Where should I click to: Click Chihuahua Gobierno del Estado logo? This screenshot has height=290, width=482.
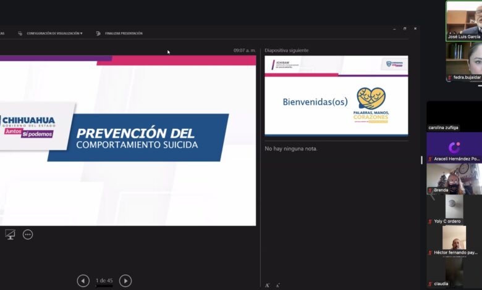[x=28, y=126]
